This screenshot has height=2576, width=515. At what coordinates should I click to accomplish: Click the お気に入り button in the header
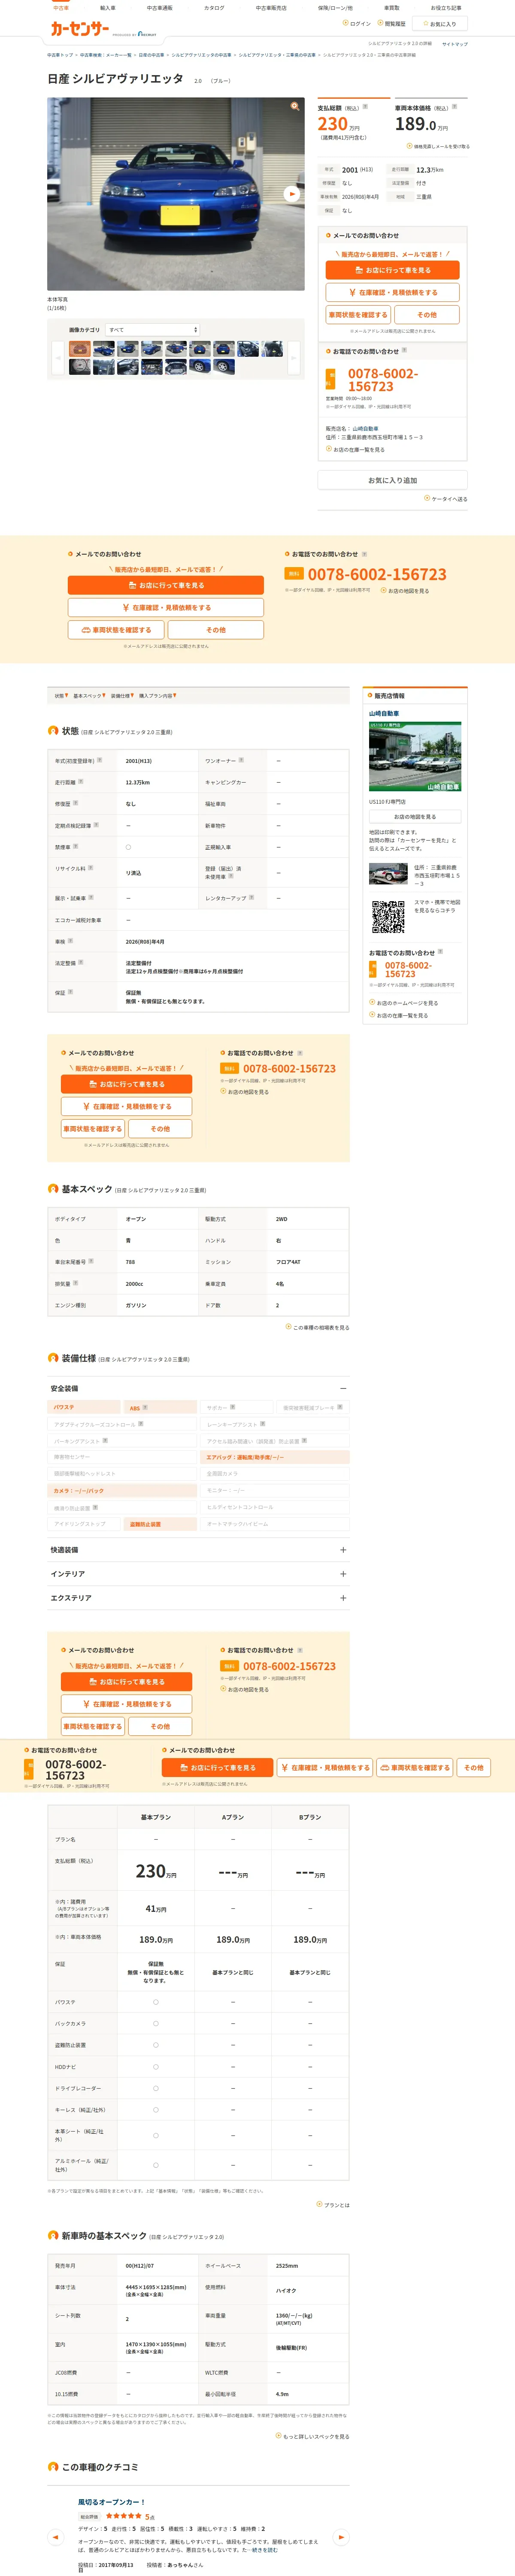tap(440, 23)
